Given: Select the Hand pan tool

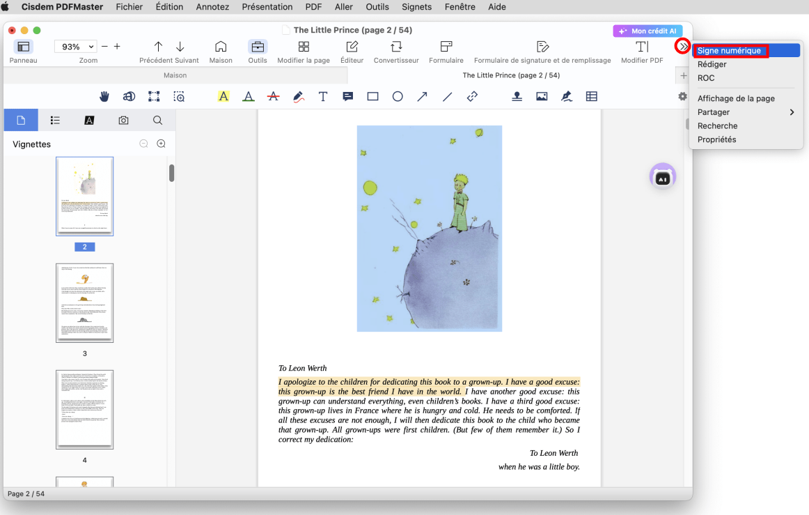Looking at the screenshot, I should pos(104,96).
